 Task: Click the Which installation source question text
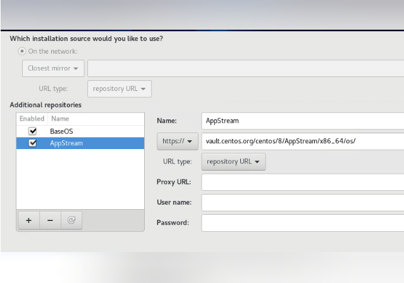[x=87, y=39]
